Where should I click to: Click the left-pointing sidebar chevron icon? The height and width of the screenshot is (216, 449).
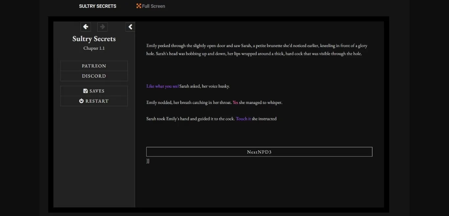(130, 27)
